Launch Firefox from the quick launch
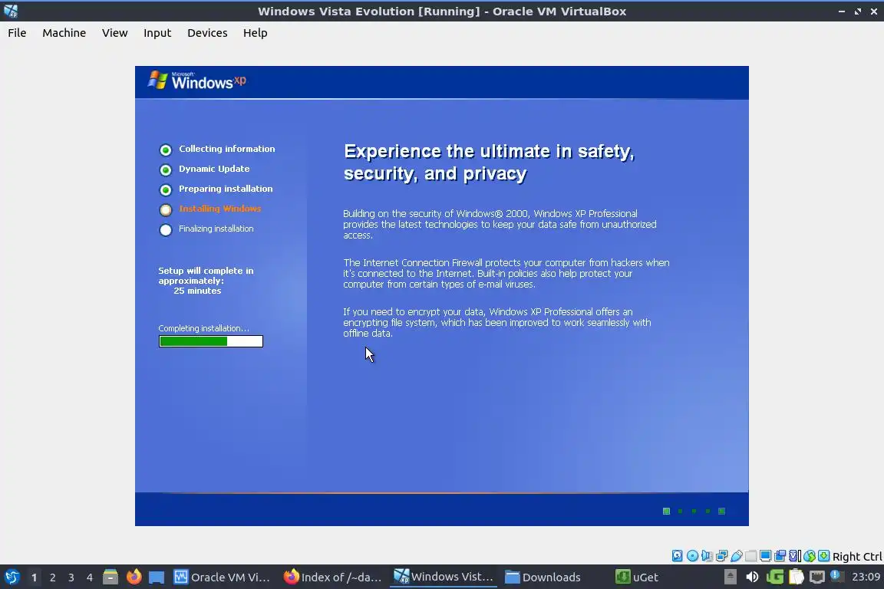The image size is (884, 589). pyautogui.click(x=134, y=577)
